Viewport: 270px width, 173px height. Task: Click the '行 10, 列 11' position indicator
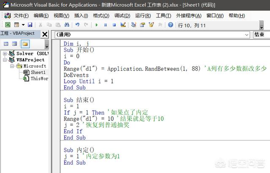[x=192, y=25]
